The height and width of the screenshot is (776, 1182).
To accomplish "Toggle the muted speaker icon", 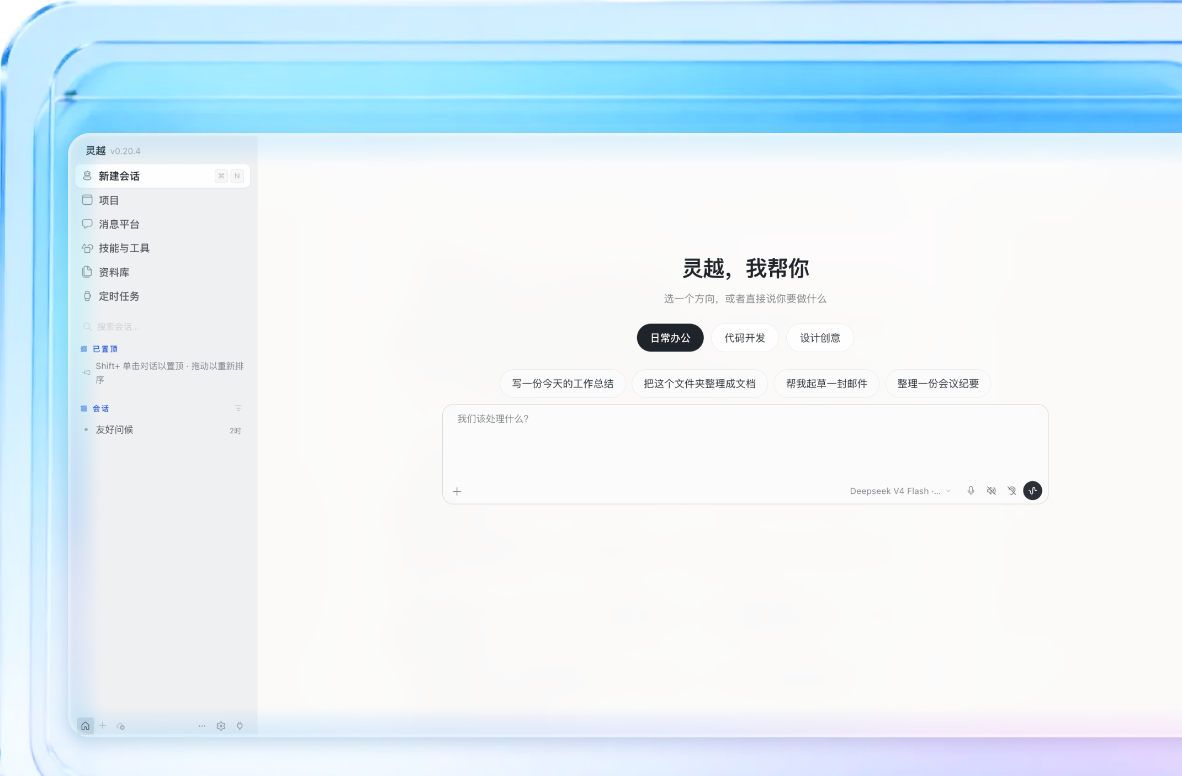I will click(992, 491).
